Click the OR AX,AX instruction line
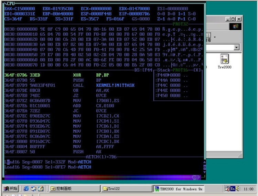 tap(57, 91)
